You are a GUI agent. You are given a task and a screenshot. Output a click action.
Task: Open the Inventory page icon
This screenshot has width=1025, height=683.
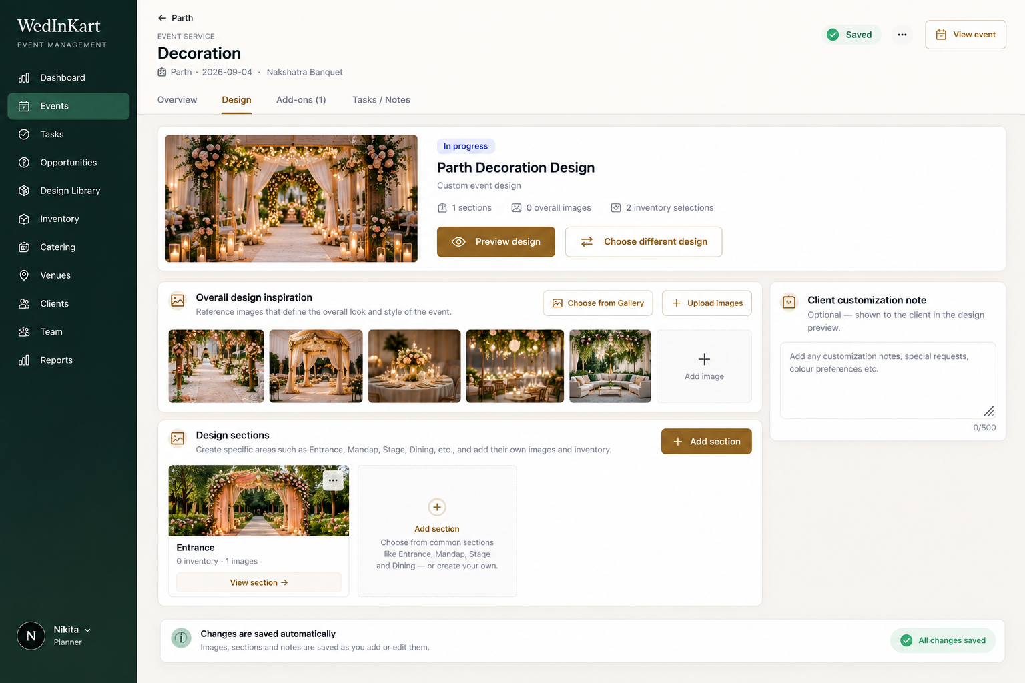(24, 219)
